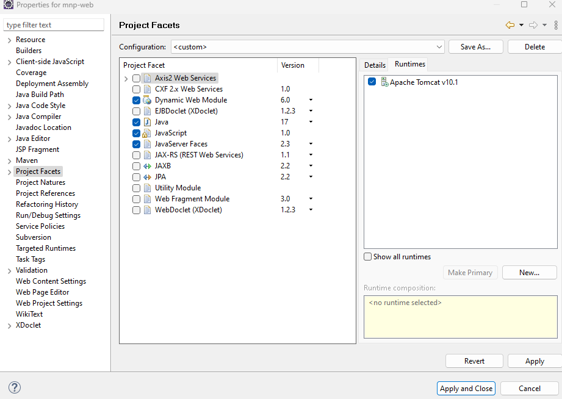The height and width of the screenshot is (399, 562).
Task: Uncheck the JavaServer Faces facet
Action: coord(136,144)
